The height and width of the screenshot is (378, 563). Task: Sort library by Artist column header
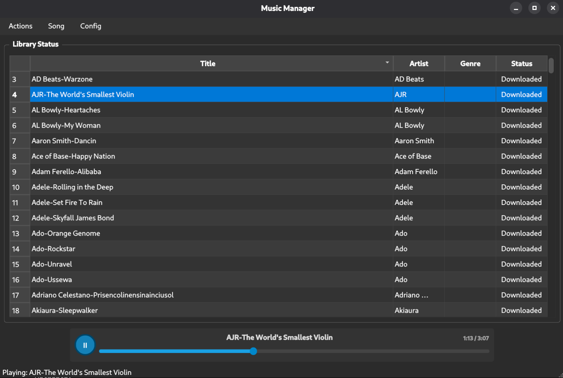point(419,64)
